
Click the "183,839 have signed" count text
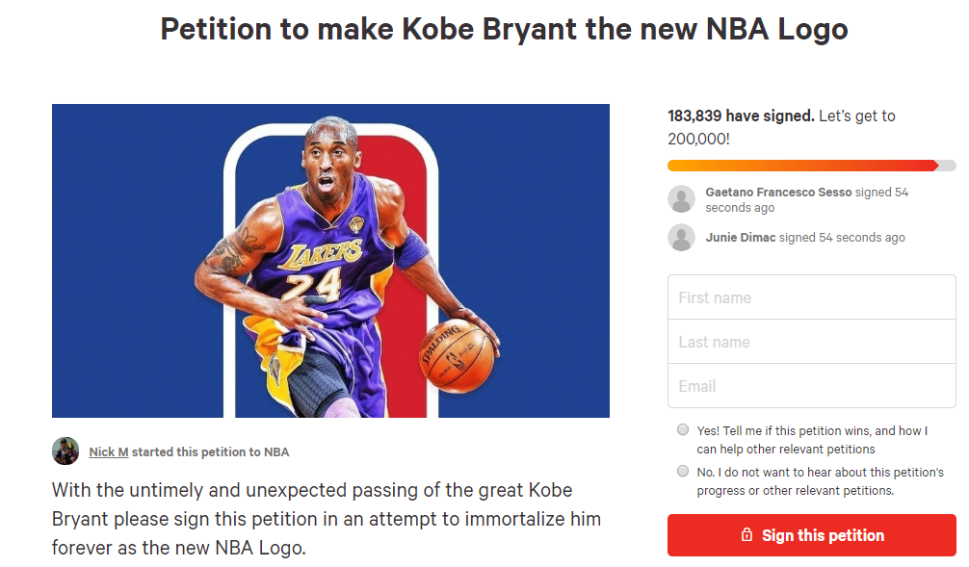coord(741,116)
